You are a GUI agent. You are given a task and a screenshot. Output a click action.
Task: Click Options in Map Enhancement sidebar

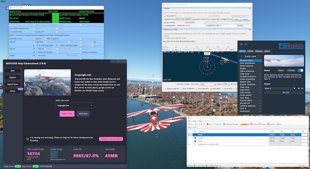pyautogui.click(x=12, y=77)
